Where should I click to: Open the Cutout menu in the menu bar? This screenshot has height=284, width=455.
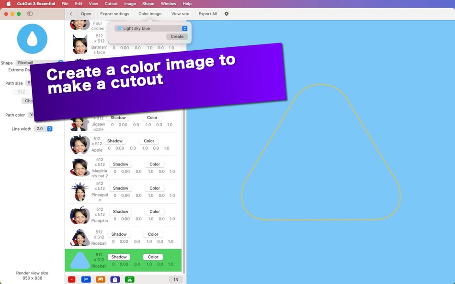tap(111, 3)
